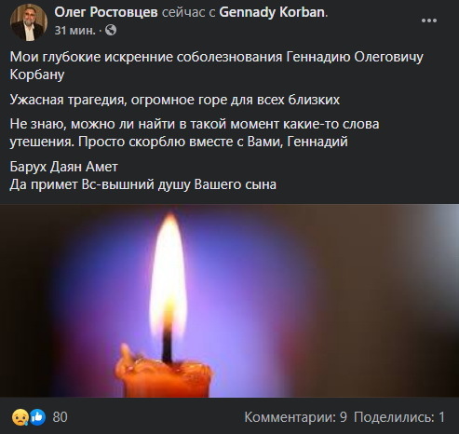Show comments via Комментарии: 9

[x=295, y=417]
